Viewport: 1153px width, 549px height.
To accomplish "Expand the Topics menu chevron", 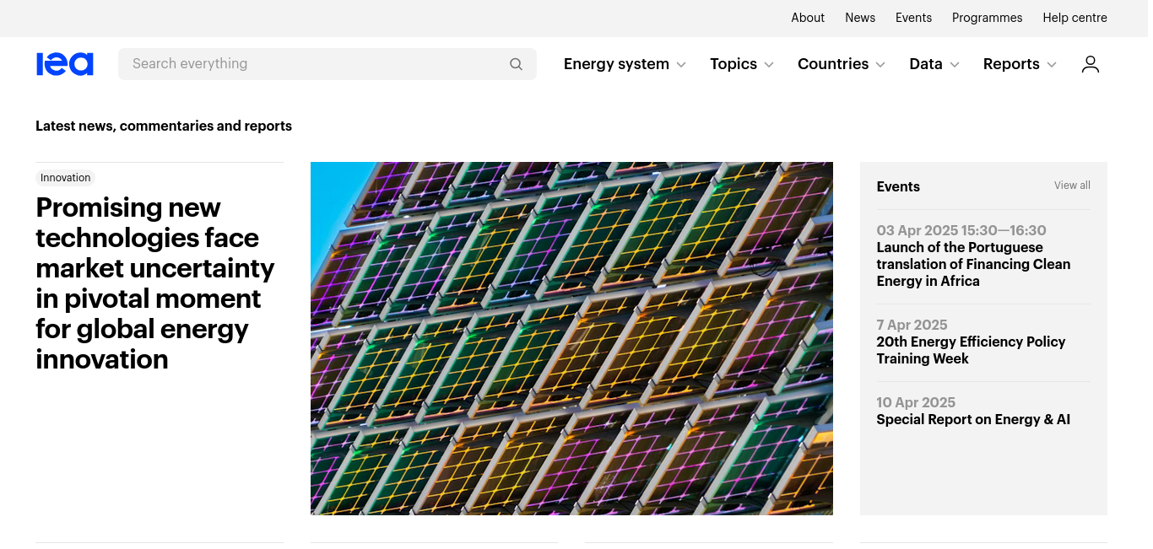I will [x=769, y=65].
